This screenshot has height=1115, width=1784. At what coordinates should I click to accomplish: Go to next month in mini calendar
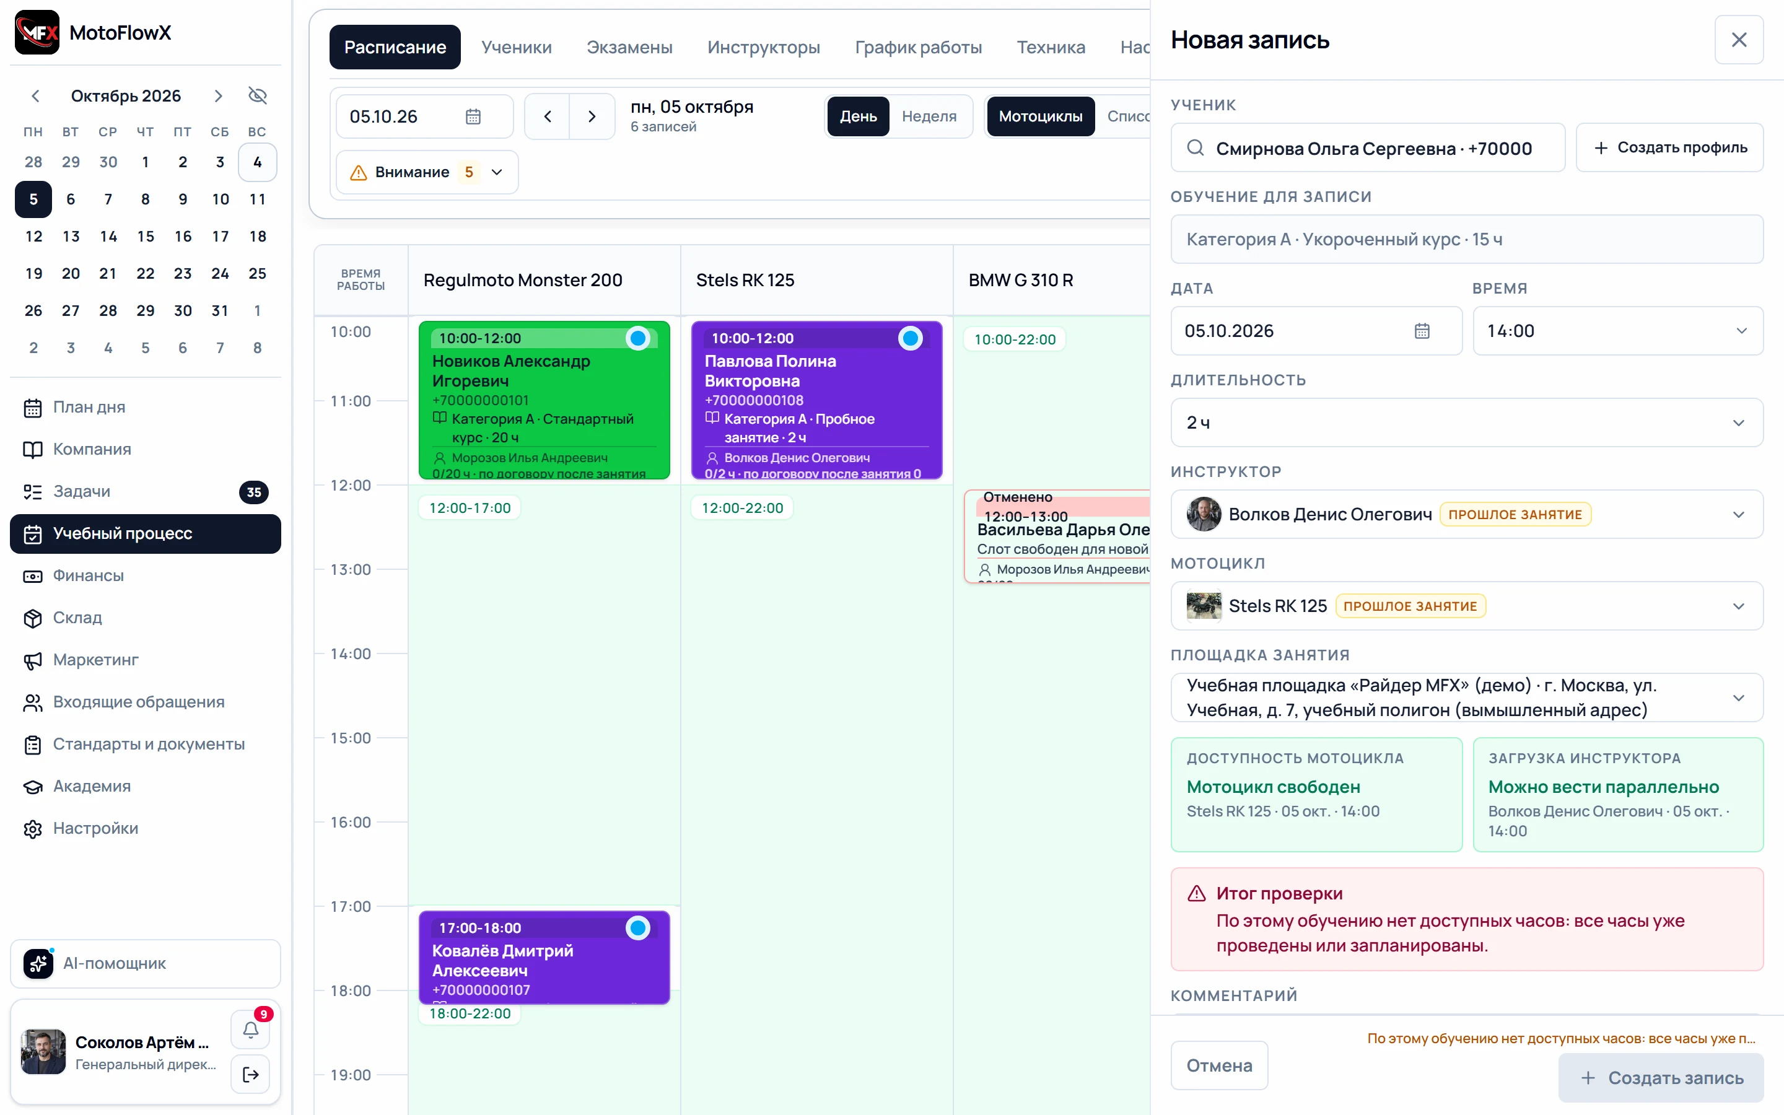tap(218, 96)
